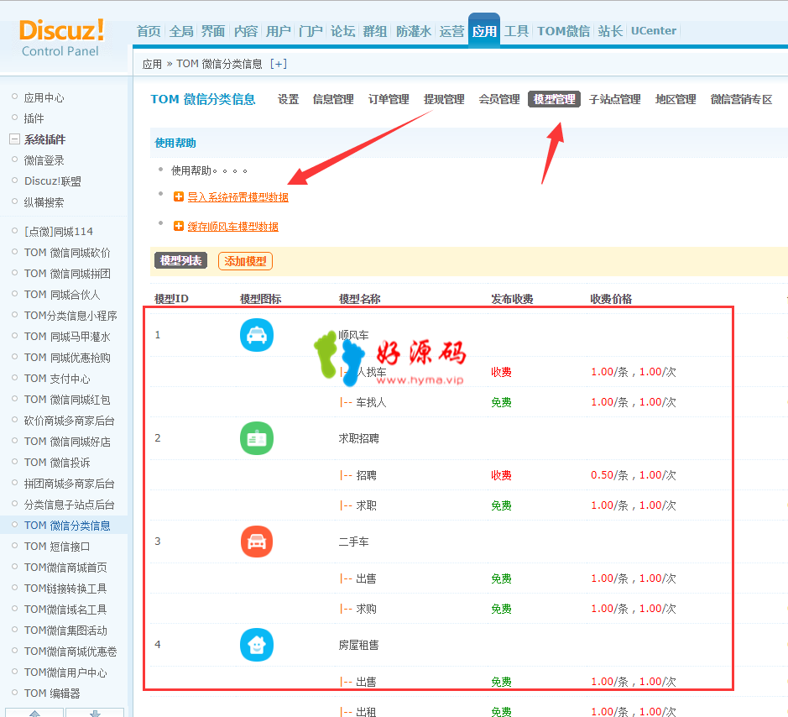
Task: Click the 缓存顺风车模型数据 link
Action: pyautogui.click(x=233, y=227)
